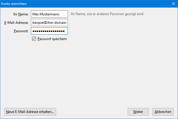The image size is (178, 119).
Task: Close the Konto einrichten dialog
Action: pos(173,3)
